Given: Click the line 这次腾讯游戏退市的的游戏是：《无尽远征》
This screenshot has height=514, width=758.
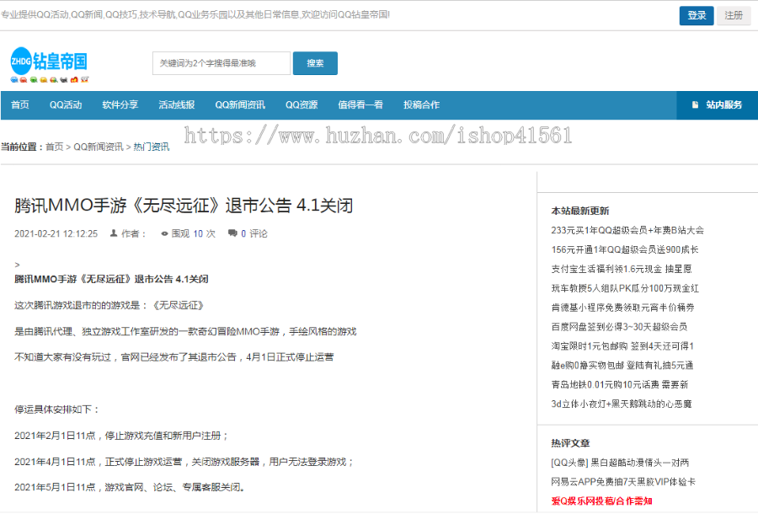Looking at the screenshot, I should coord(109,305).
